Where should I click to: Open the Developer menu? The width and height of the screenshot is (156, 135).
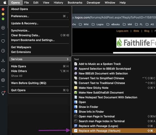tap(93, 3)
